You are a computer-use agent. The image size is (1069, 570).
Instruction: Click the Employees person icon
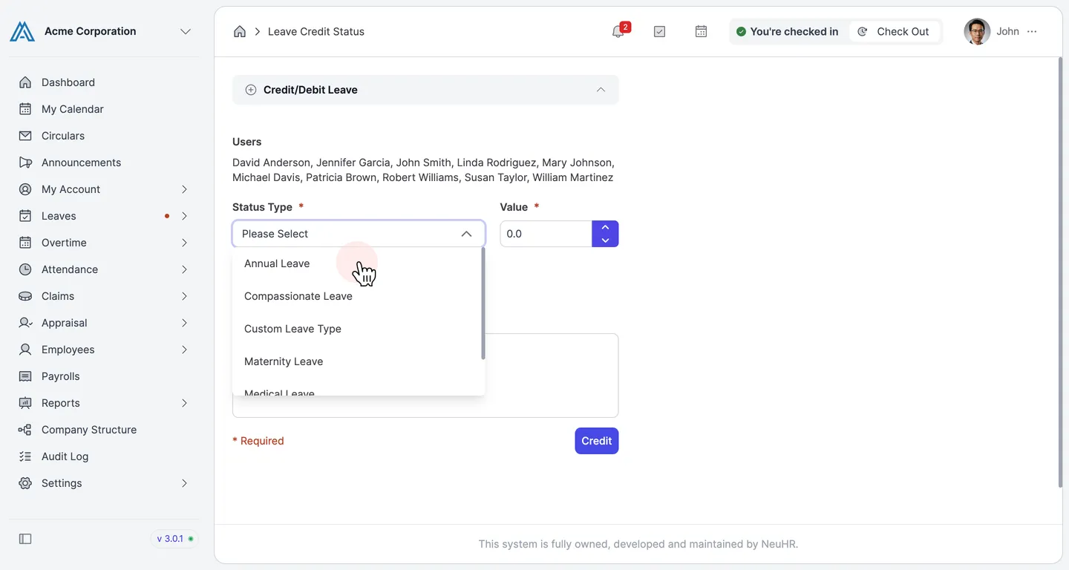coord(25,350)
